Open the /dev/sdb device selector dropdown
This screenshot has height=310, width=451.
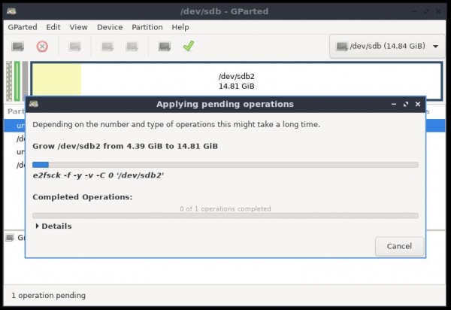(x=386, y=47)
